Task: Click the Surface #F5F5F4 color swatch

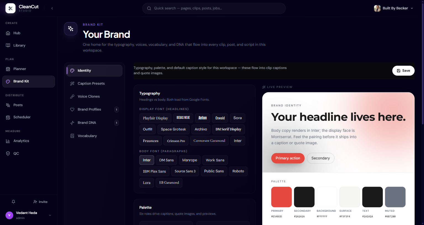Action: [350, 197]
